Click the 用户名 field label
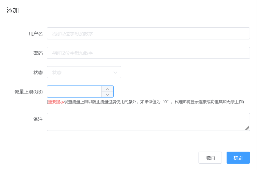Viewport: 257px width, 170px height. pos(36,34)
